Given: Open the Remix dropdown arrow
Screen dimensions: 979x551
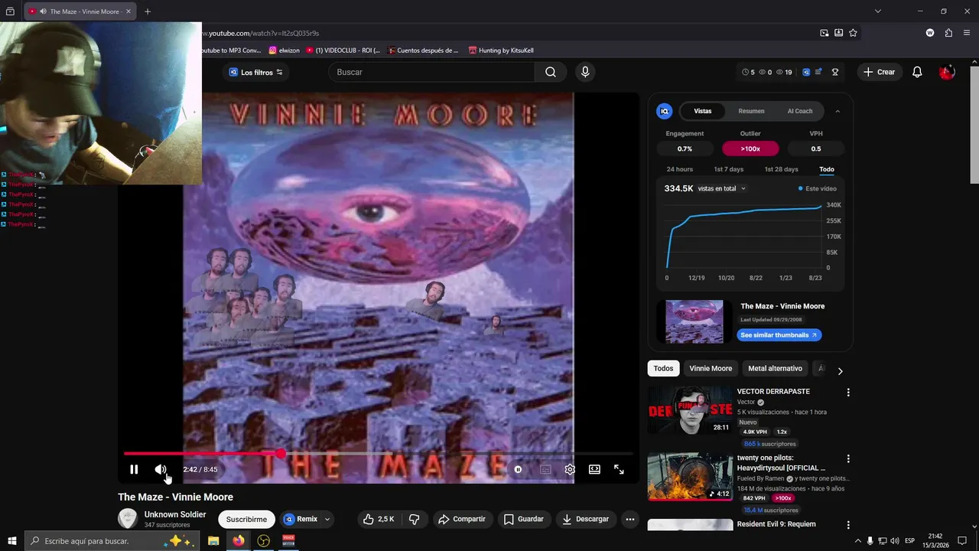Looking at the screenshot, I should tap(327, 519).
